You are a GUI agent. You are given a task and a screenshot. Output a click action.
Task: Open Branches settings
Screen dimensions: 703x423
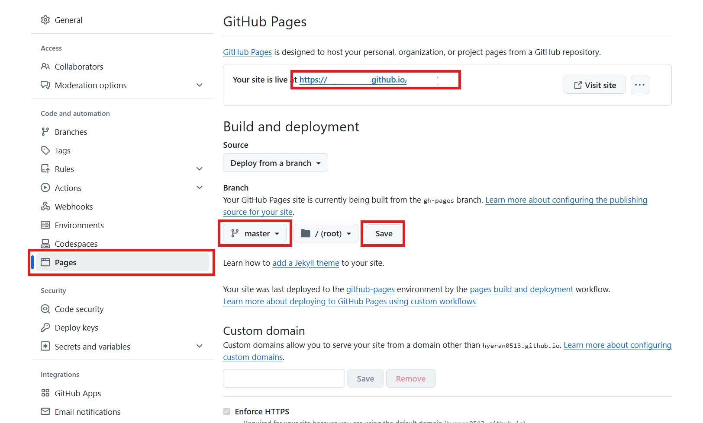point(123,132)
